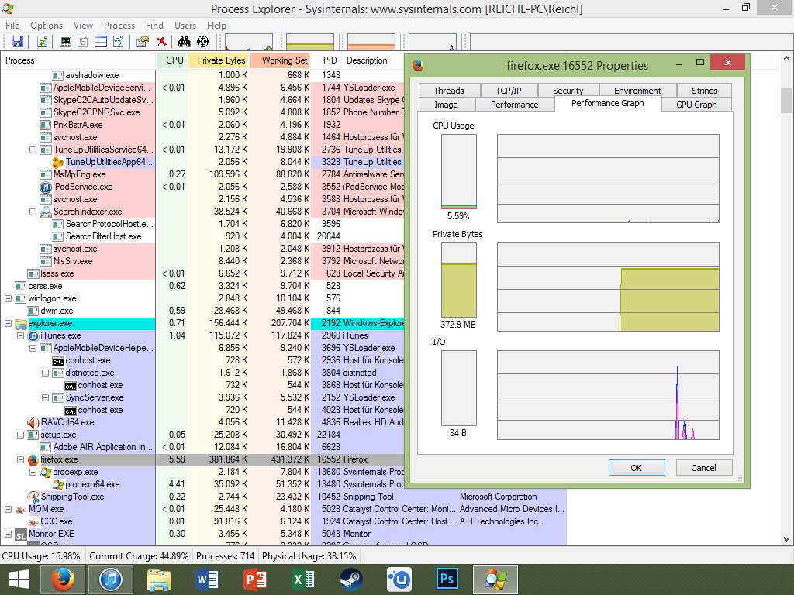Viewport: 794px width, 595px height.
Task: Open iTunes from the taskbar
Action: pyautogui.click(x=110, y=580)
